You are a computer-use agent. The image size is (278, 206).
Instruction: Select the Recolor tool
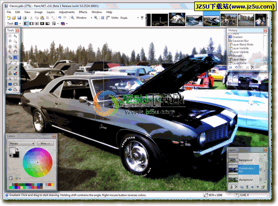pos(16,73)
